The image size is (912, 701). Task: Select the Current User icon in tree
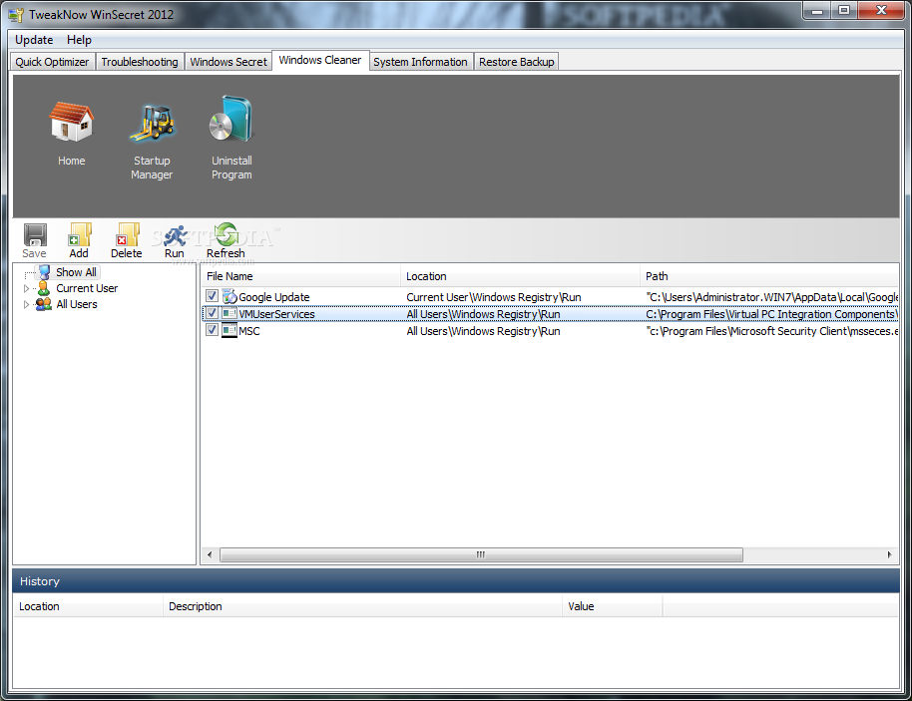[44, 288]
